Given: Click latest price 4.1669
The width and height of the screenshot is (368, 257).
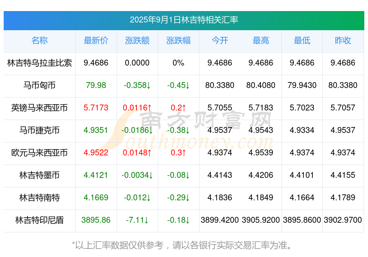Looking at the screenshot, I should coord(96,197).
